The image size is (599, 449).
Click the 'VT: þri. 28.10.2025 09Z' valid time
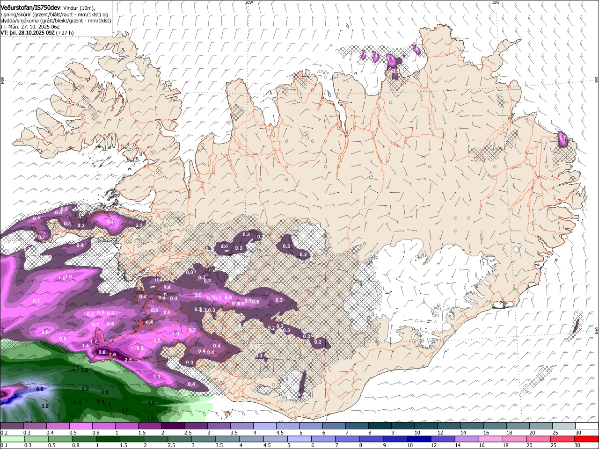click(27, 33)
